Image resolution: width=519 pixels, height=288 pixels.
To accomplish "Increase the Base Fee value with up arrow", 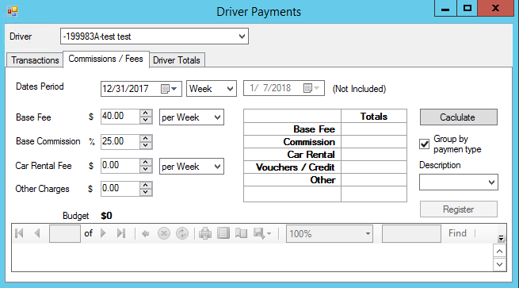I will [x=146, y=113].
